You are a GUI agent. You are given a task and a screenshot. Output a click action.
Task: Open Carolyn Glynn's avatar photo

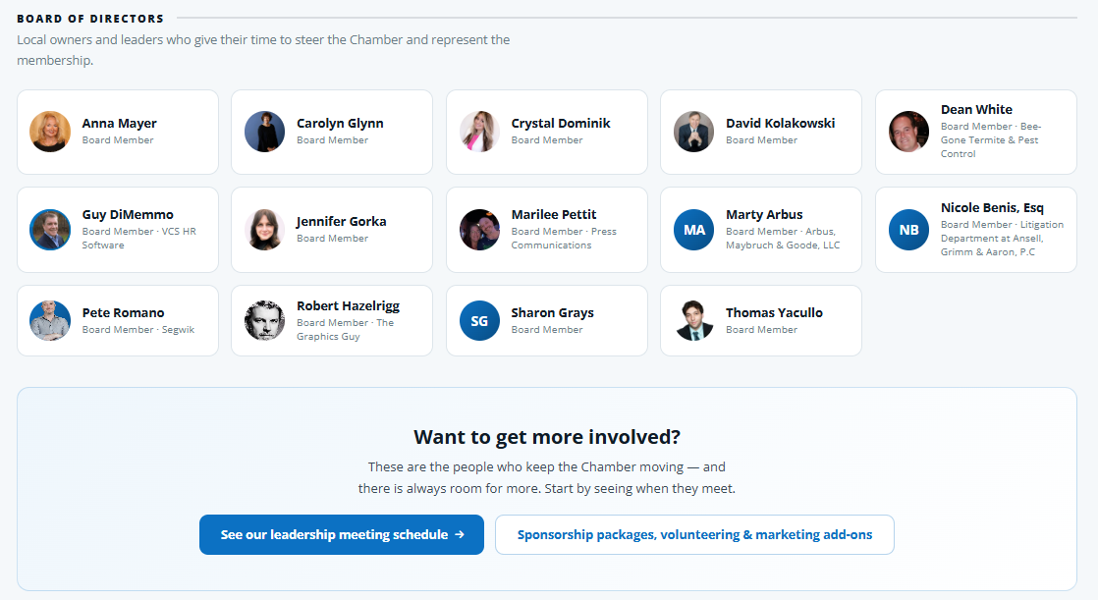265,132
